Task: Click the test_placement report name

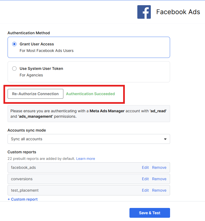Action: click(25, 190)
